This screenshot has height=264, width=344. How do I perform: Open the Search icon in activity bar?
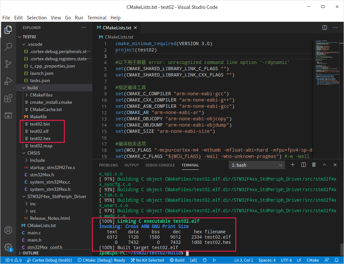8,47
